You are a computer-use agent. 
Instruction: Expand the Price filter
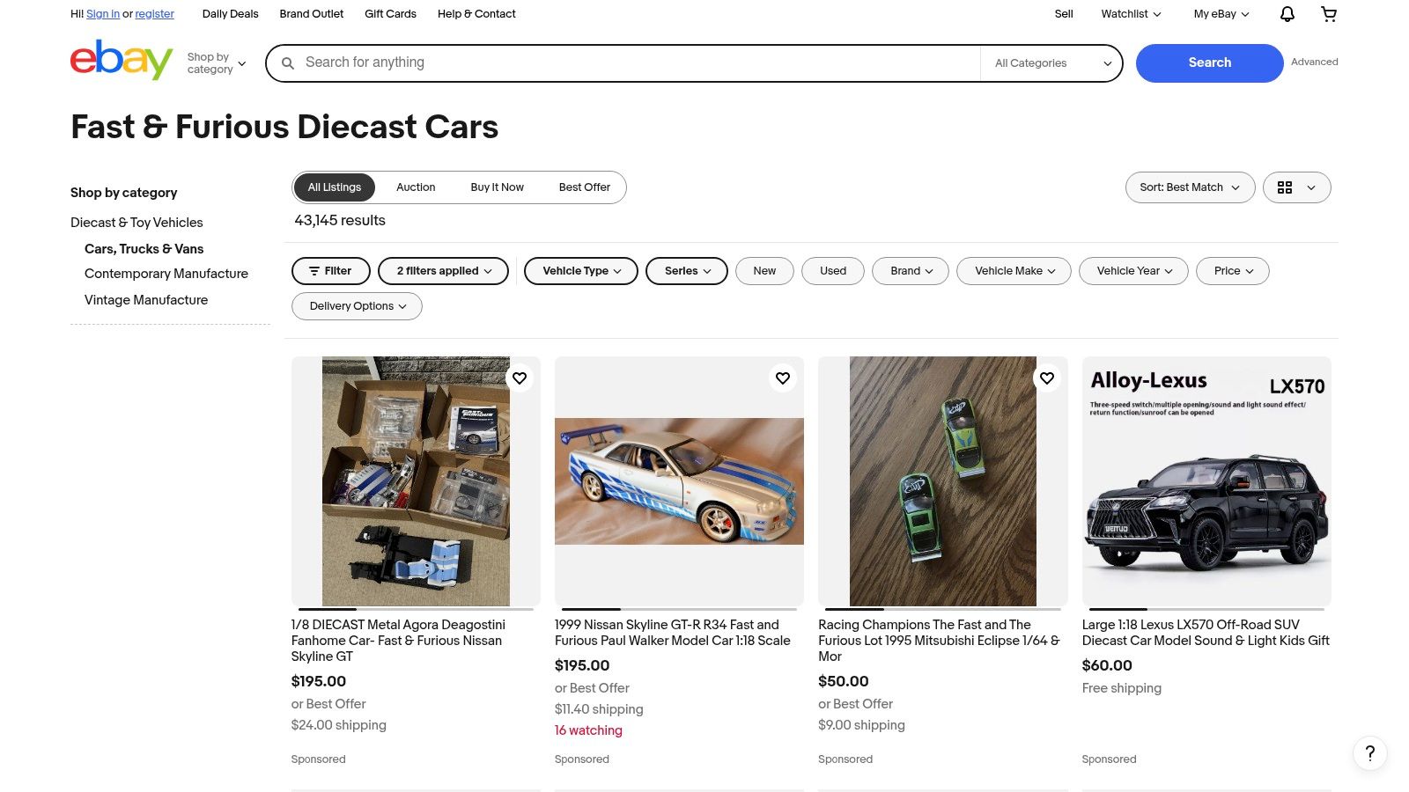pos(1233,271)
